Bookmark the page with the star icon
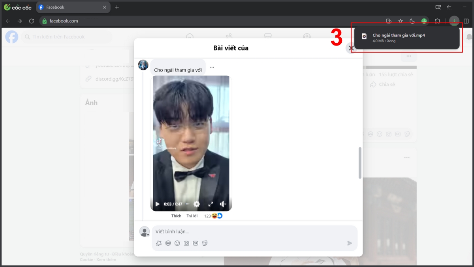Image resolution: width=474 pixels, height=267 pixels. [x=401, y=21]
